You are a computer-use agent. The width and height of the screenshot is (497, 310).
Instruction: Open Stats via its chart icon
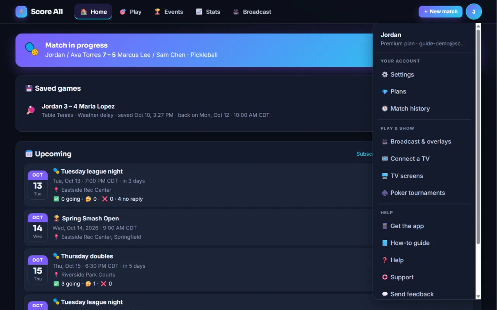click(x=199, y=12)
